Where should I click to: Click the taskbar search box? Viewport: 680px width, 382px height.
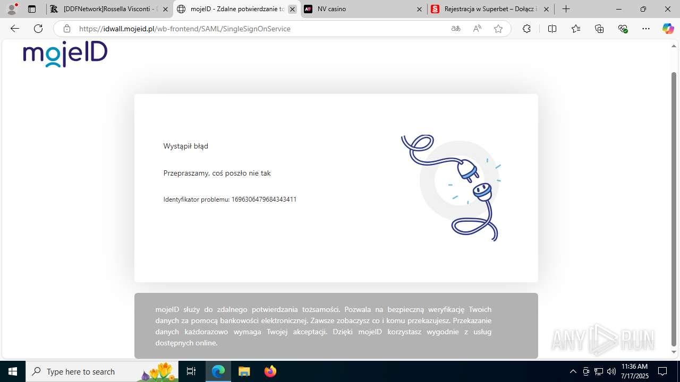pos(103,371)
